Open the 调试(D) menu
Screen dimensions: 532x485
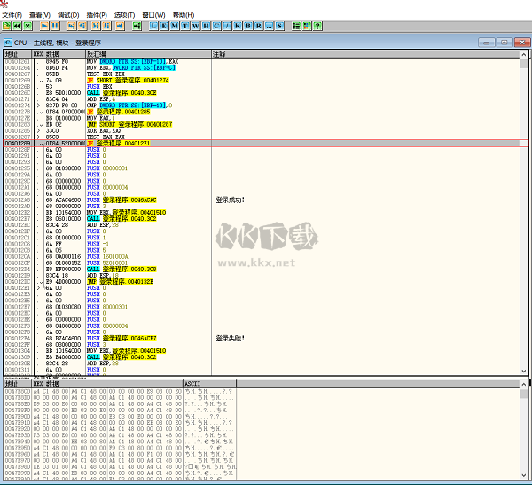pyautogui.click(x=67, y=15)
